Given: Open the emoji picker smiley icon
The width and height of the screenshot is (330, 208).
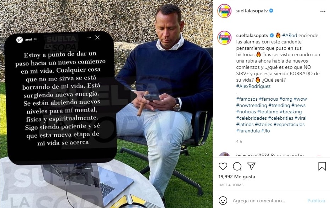Looking at the screenshot, I should coord(223,201).
